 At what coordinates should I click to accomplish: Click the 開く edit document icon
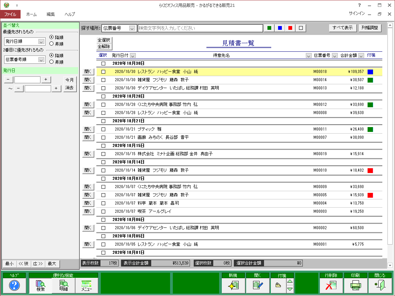pyautogui.click(x=258, y=285)
